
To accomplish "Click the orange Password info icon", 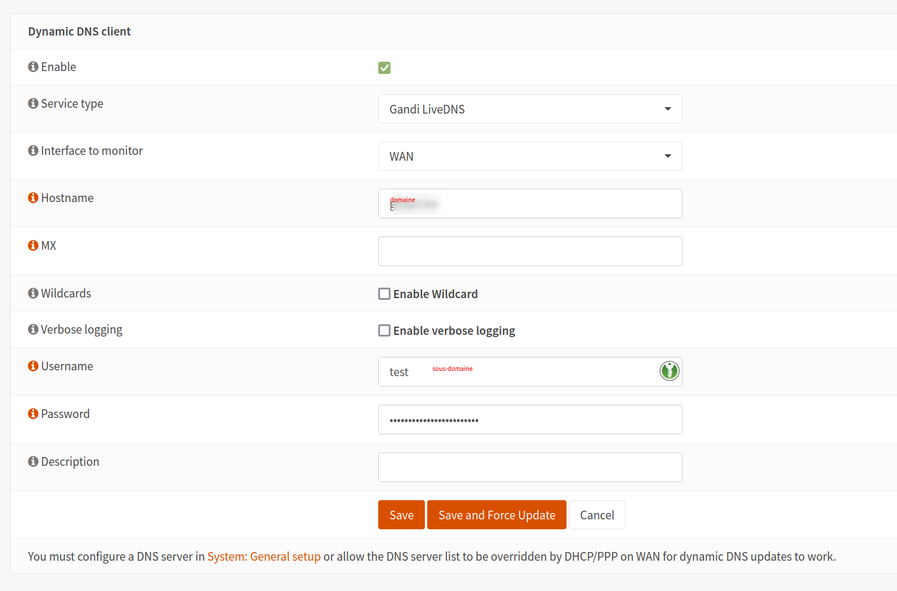I will coord(33,414).
